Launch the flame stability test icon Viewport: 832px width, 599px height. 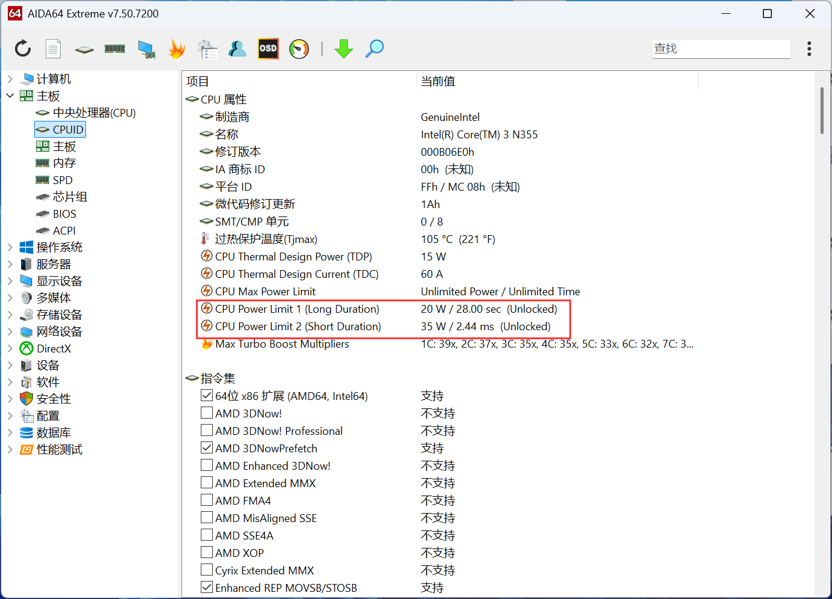177,49
